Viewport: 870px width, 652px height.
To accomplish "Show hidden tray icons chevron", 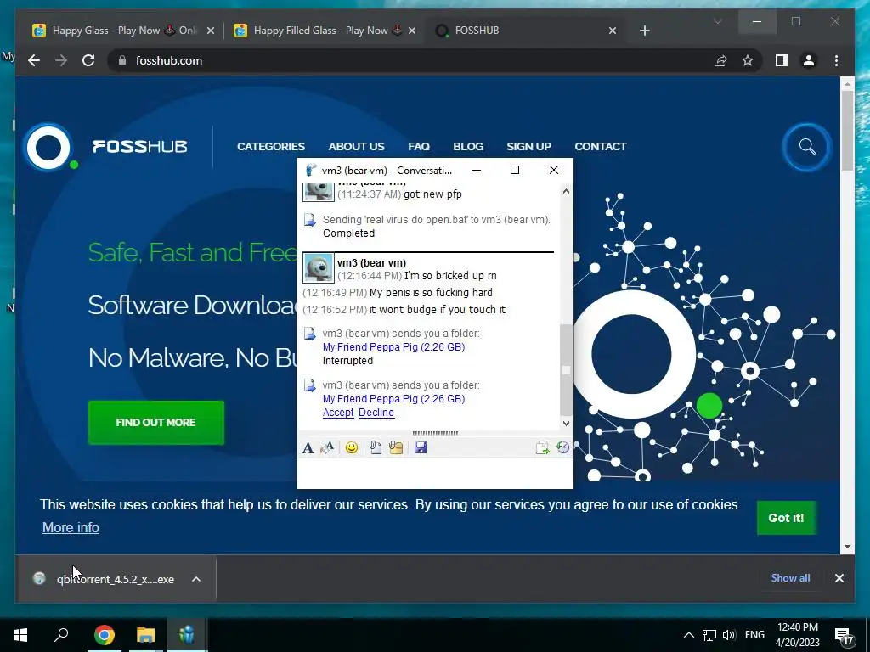I will [x=688, y=635].
